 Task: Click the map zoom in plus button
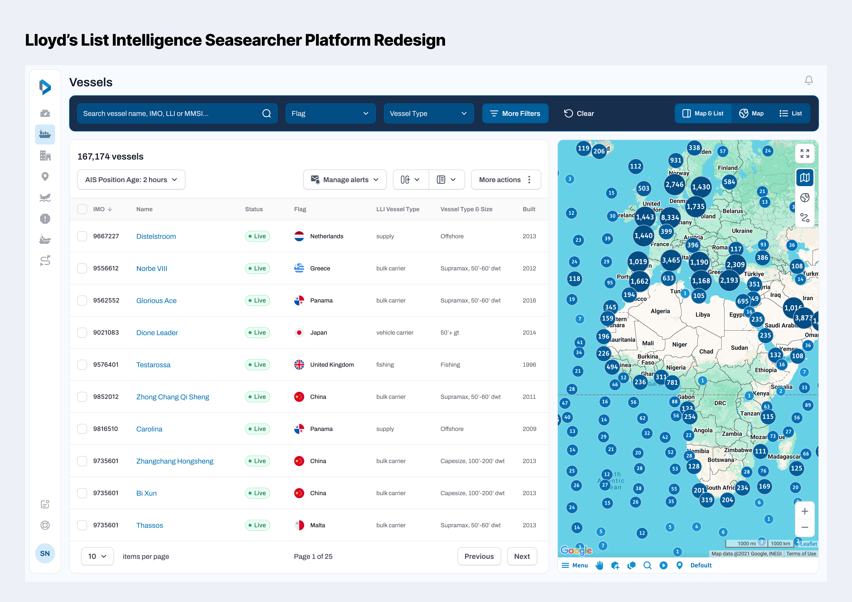(804, 511)
